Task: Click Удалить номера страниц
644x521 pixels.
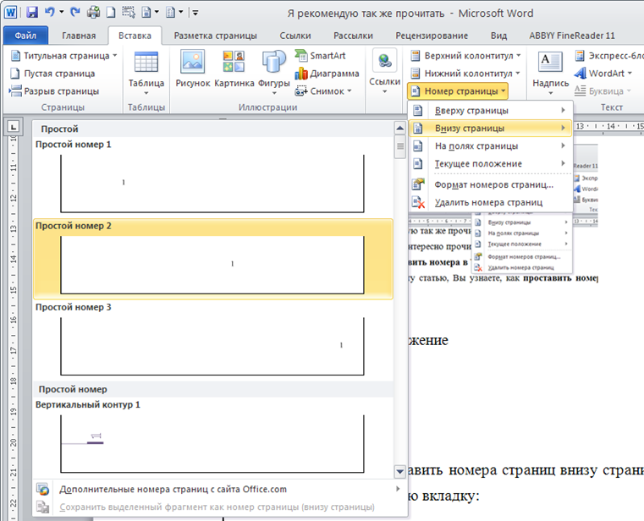Action: point(487,203)
